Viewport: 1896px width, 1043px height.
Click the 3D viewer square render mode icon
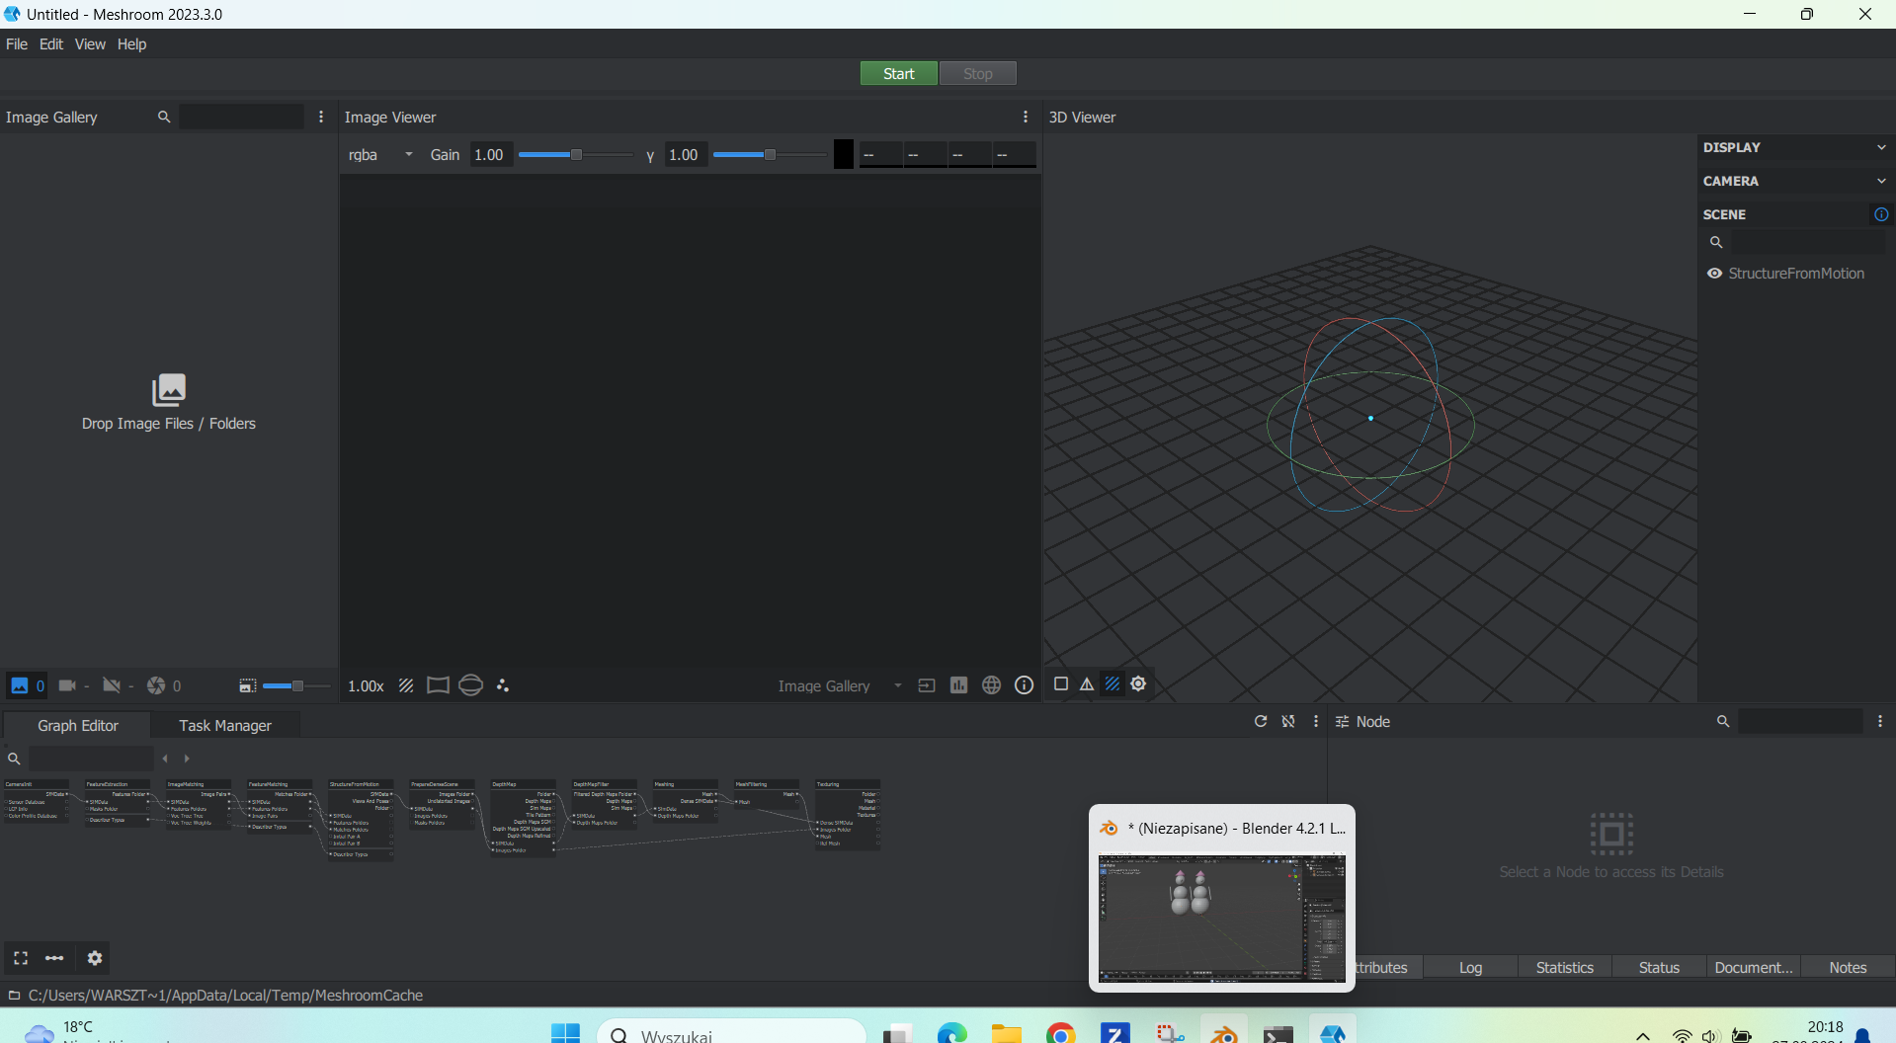click(x=1061, y=683)
